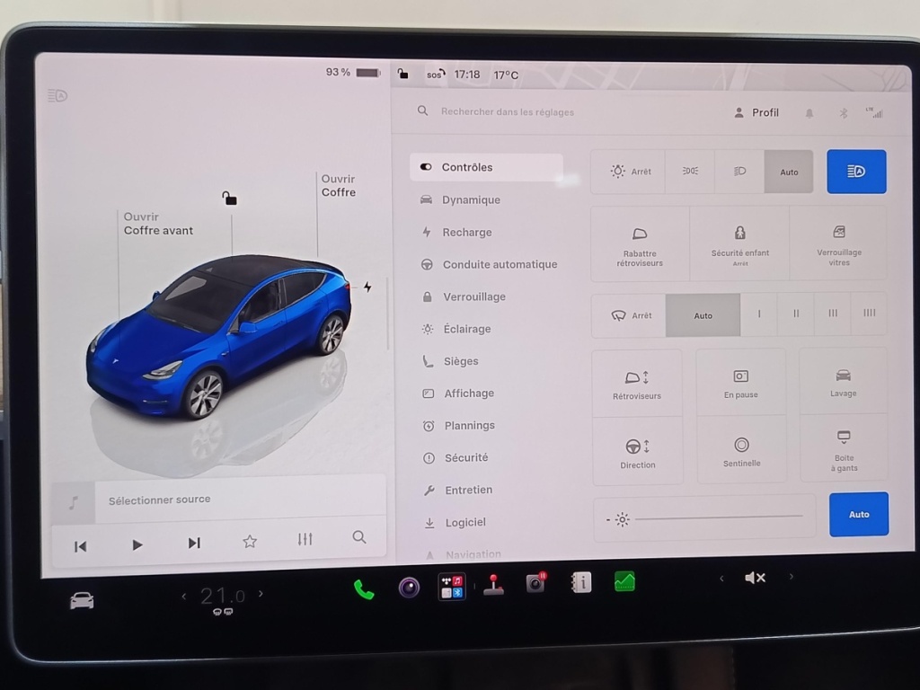
Task: Open the Verrouillage settings menu
Action: pos(464,296)
